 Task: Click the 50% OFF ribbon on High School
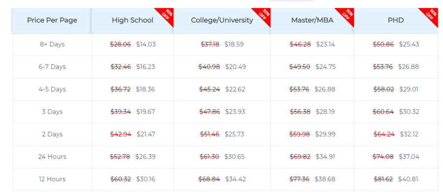[166, 15]
